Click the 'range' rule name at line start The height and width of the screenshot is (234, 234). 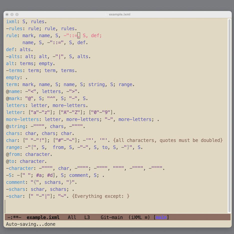tap(13, 147)
